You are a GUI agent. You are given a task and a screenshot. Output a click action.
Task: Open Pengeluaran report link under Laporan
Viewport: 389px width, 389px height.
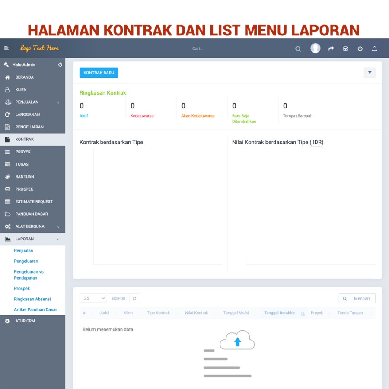(26, 261)
